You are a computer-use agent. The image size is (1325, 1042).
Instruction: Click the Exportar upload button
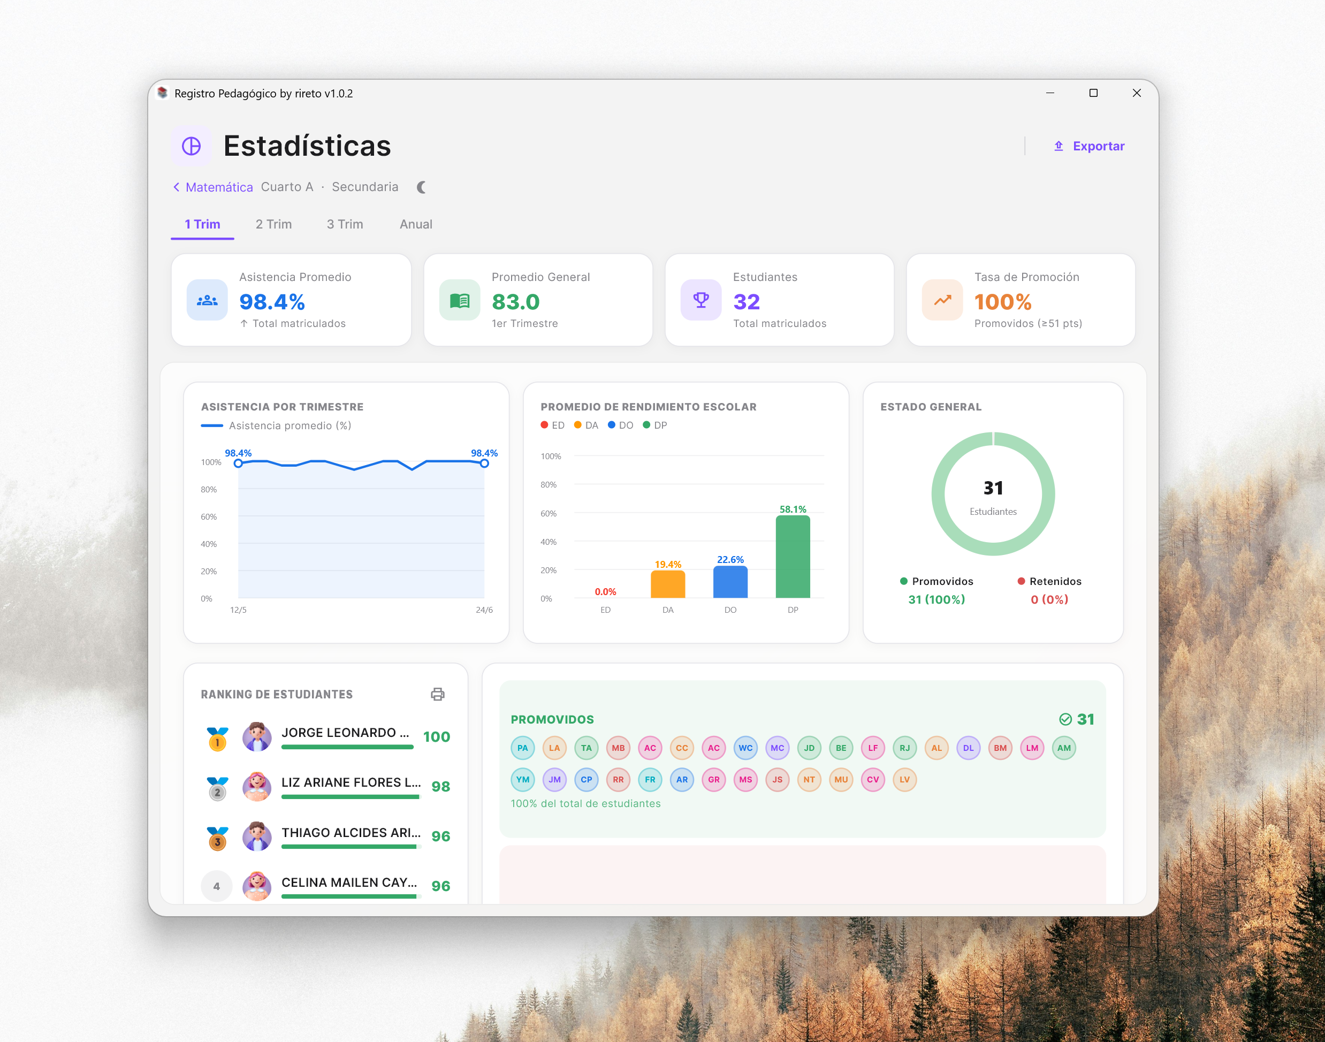1089,147
